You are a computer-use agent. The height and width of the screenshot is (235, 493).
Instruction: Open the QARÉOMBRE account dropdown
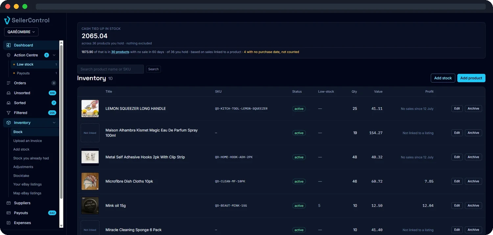[21, 32]
